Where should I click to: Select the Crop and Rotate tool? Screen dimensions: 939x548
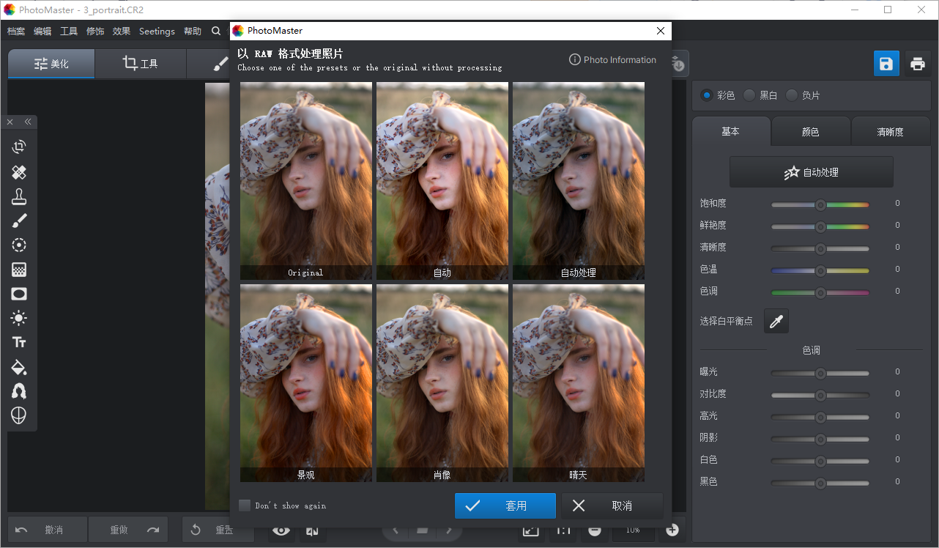[19, 146]
